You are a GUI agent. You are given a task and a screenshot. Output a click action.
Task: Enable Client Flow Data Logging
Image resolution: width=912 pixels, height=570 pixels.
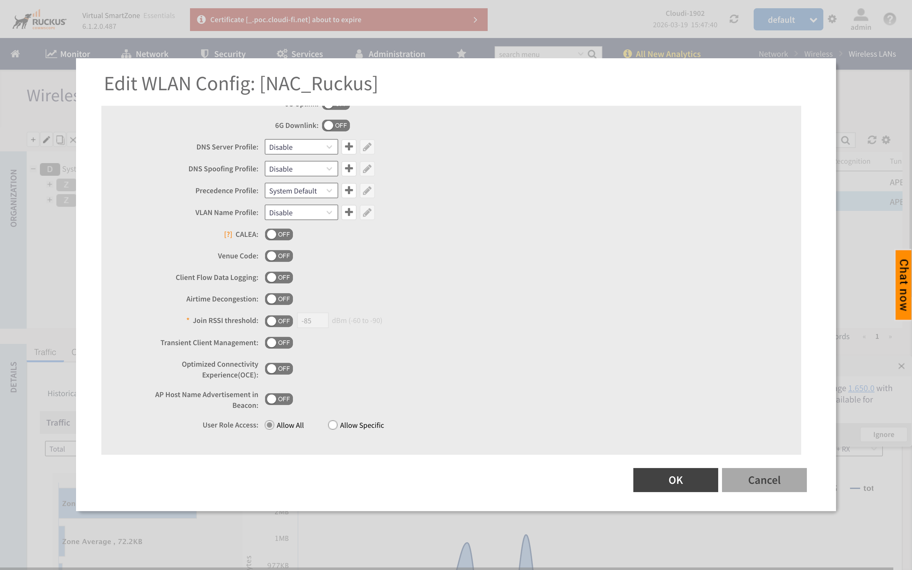pyautogui.click(x=279, y=277)
